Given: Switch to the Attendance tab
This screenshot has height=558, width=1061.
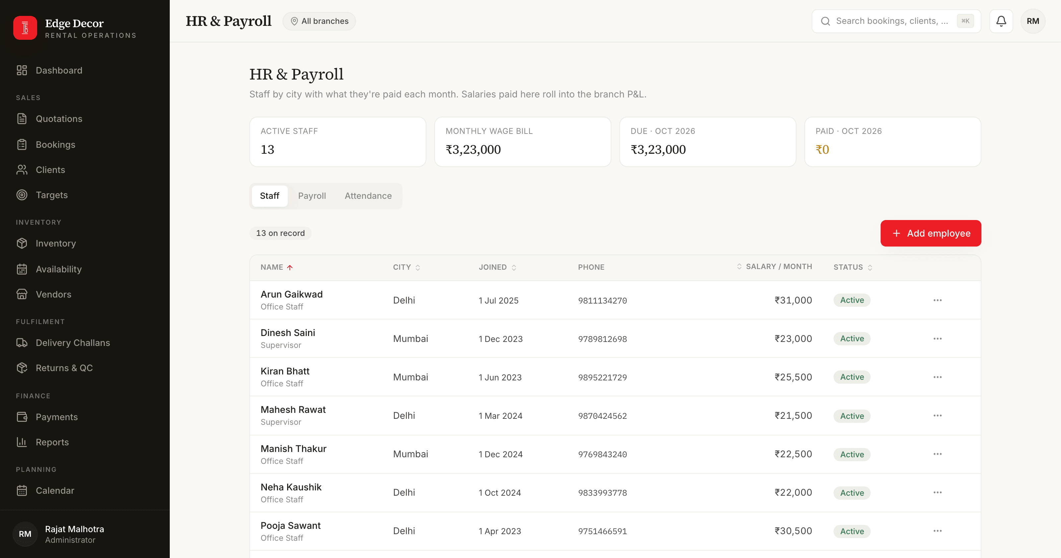Looking at the screenshot, I should [368, 196].
